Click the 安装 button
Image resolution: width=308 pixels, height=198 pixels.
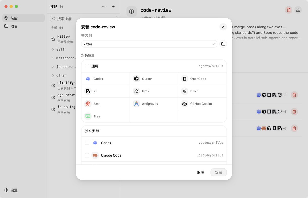219,172
